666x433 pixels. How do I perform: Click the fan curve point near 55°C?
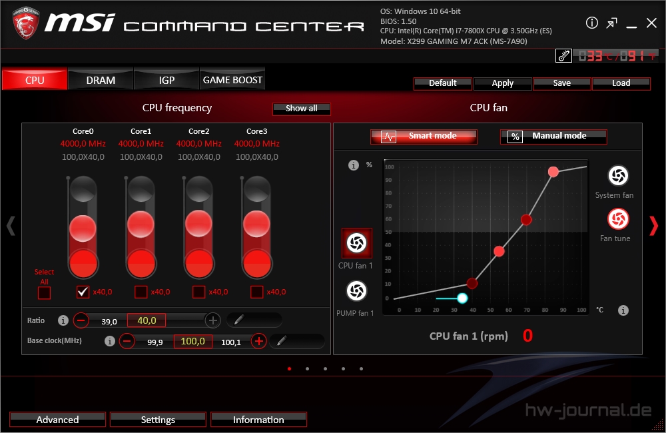tap(499, 252)
